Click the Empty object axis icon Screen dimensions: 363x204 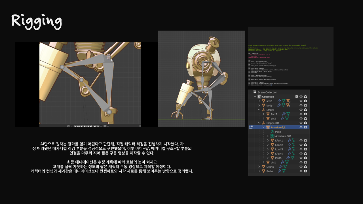[263, 110]
